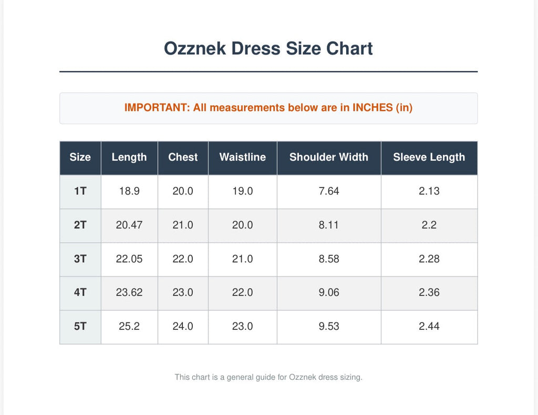Select the Waistline column header
Image resolution: width=538 pixels, height=415 pixels.
[243, 158]
